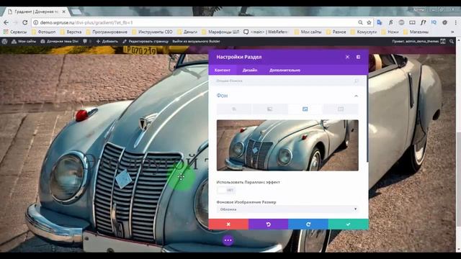Open the Деньги bookmarks folder
The image size is (461, 259).
(187, 32)
